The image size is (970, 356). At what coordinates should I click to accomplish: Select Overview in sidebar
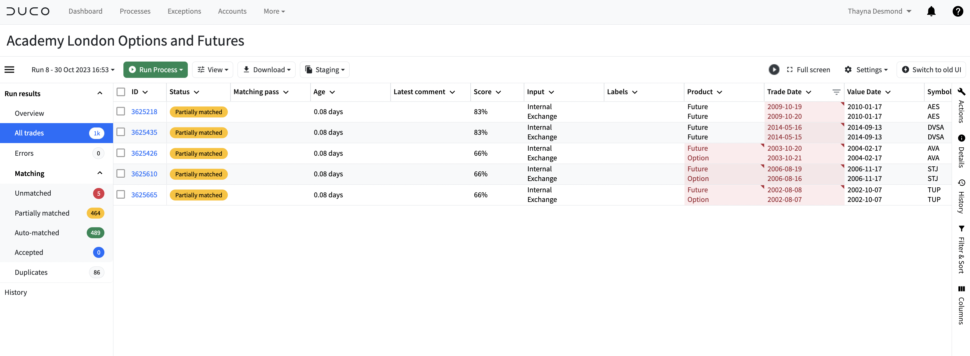(x=56, y=113)
